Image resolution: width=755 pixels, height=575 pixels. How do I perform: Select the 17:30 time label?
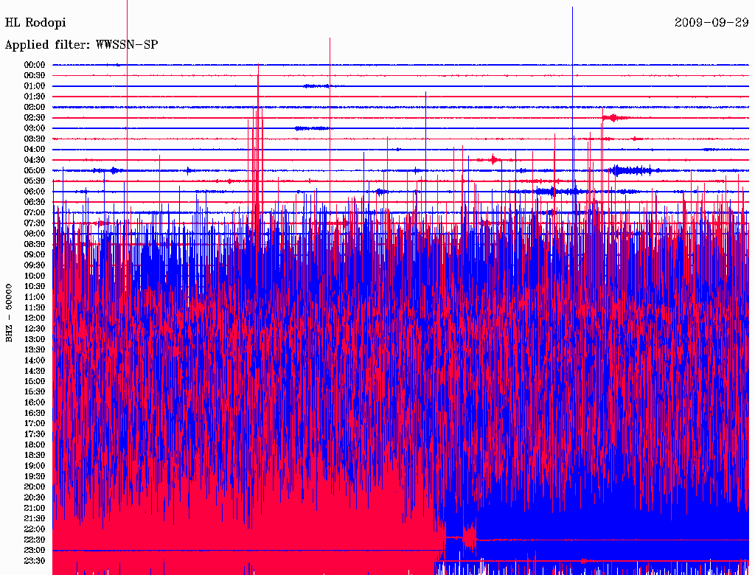pos(35,434)
